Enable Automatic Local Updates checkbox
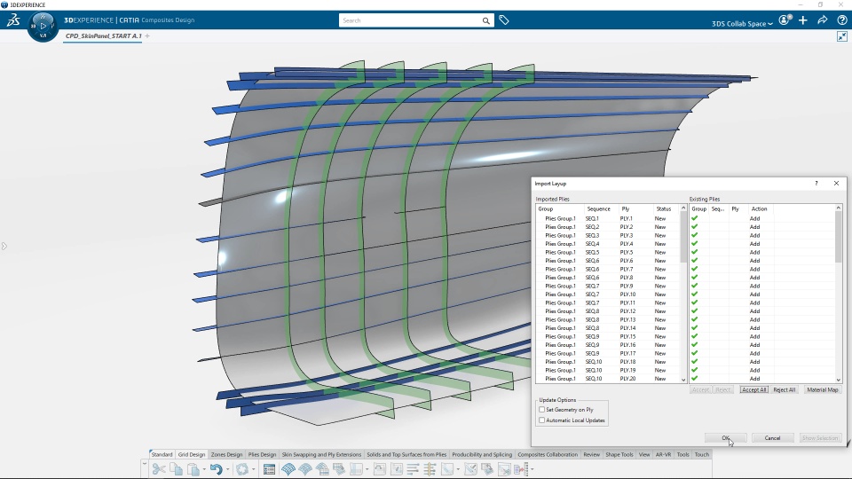This screenshot has width=852, height=479. [x=541, y=420]
